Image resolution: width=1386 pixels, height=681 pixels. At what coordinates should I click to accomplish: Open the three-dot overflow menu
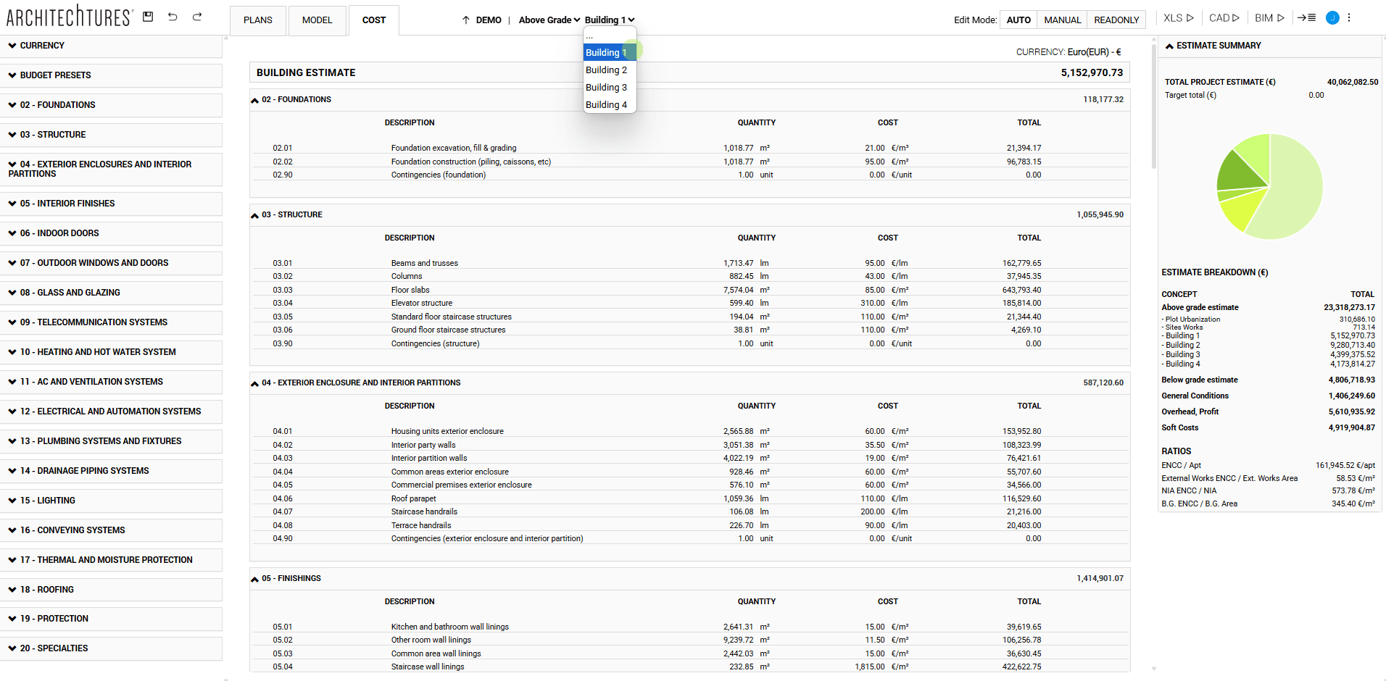[x=1349, y=17]
